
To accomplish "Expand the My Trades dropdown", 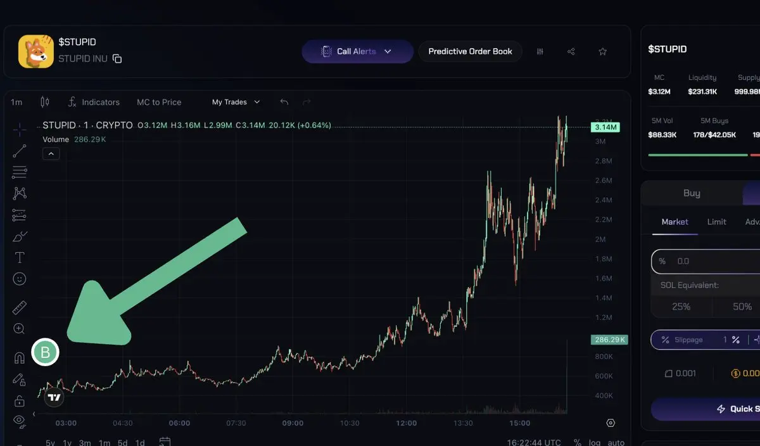I will [236, 102].
